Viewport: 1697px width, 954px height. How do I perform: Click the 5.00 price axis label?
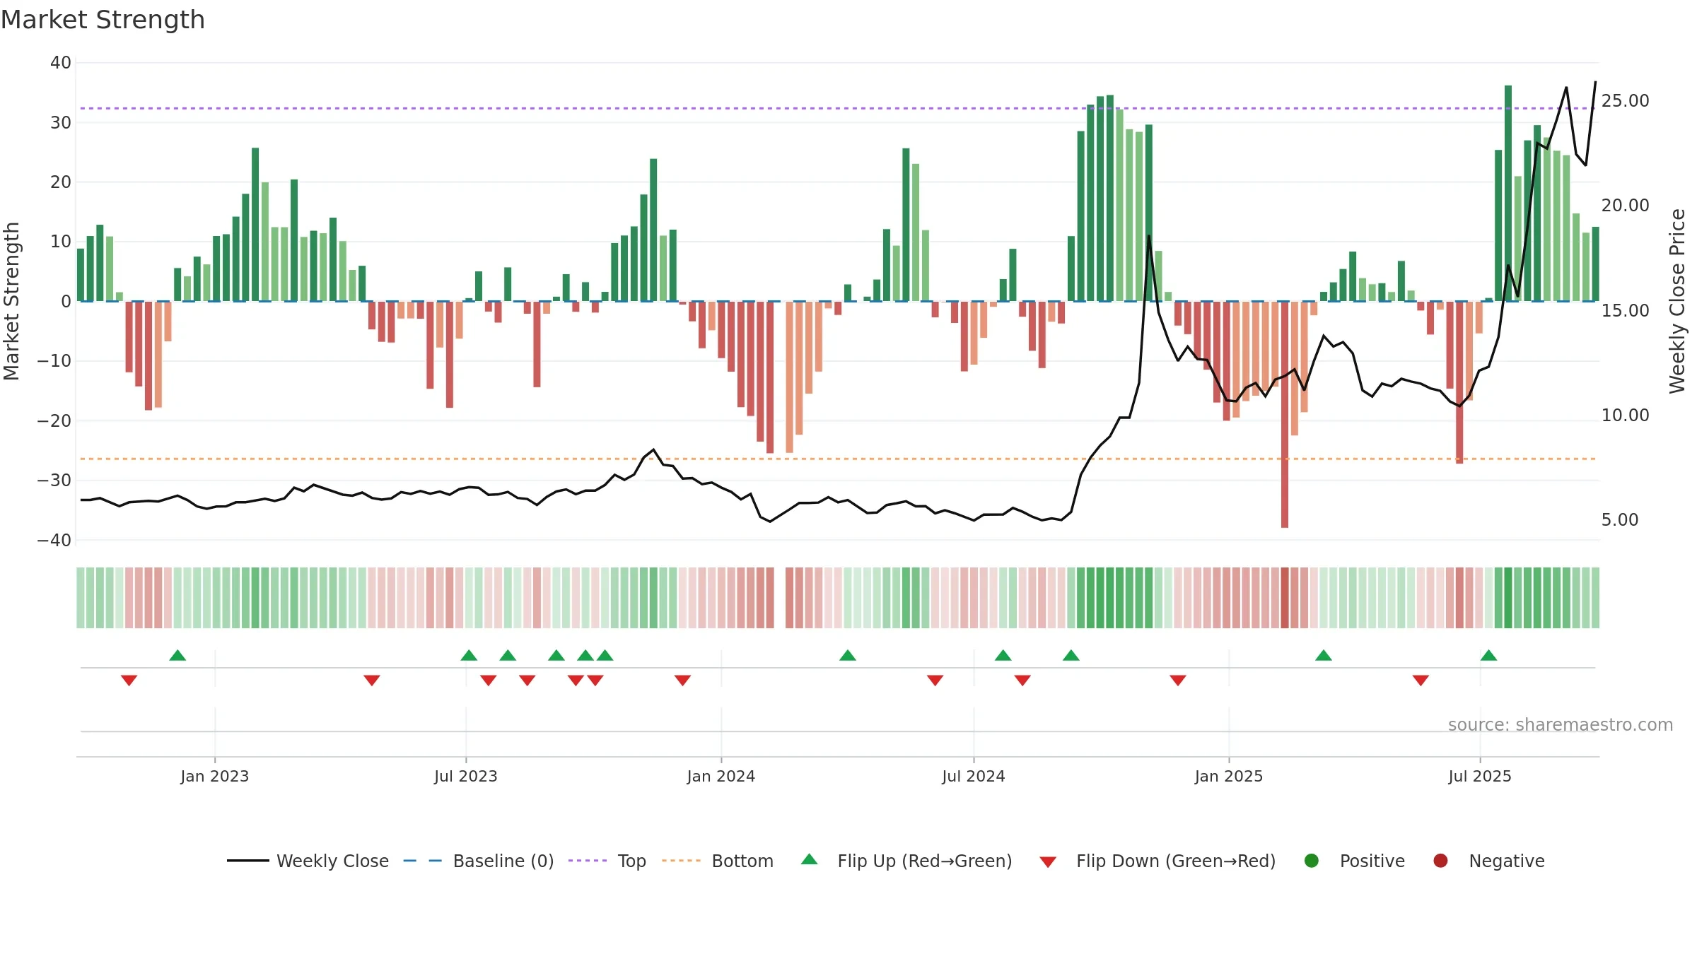pyautogui.click(x=1620, y=519)
